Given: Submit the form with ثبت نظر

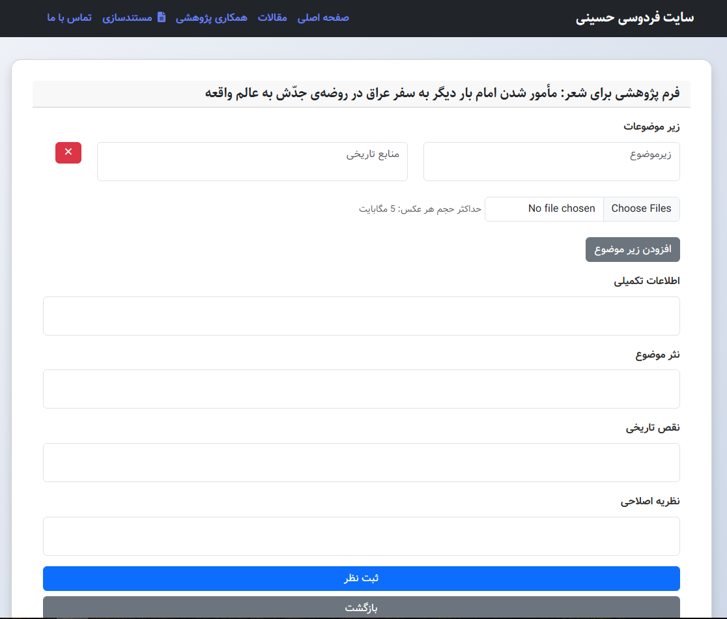Looking at the screenshot, I should [362, 578].
